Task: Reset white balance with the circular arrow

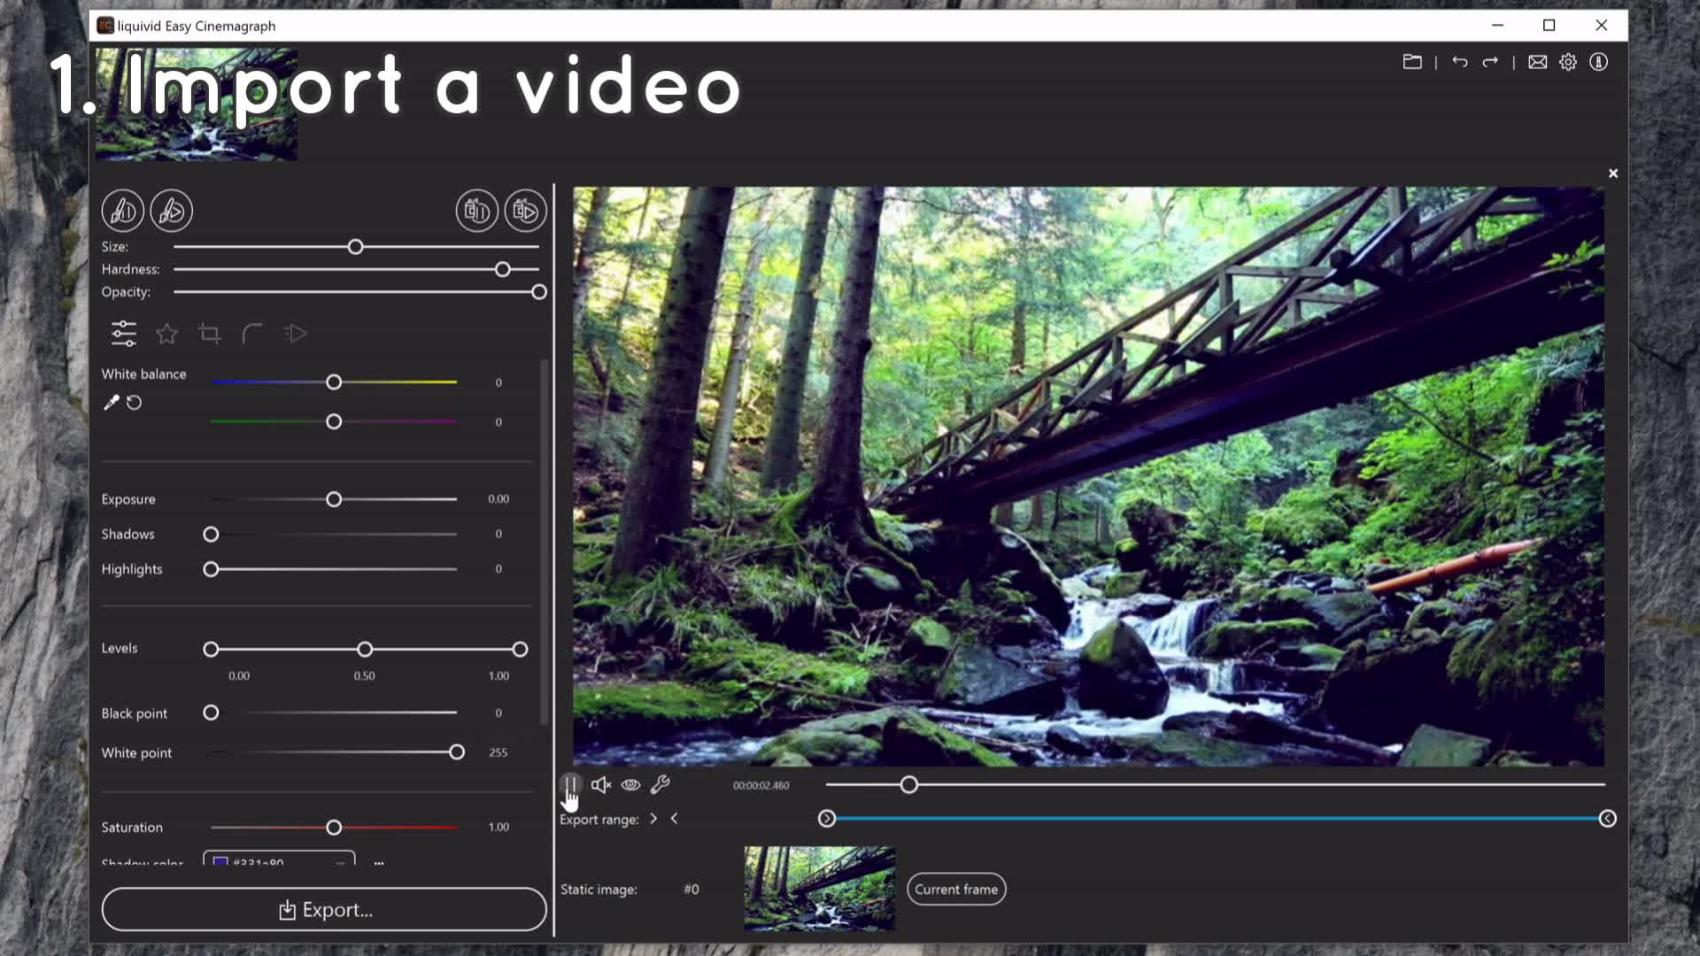Action: click(135, 403)
